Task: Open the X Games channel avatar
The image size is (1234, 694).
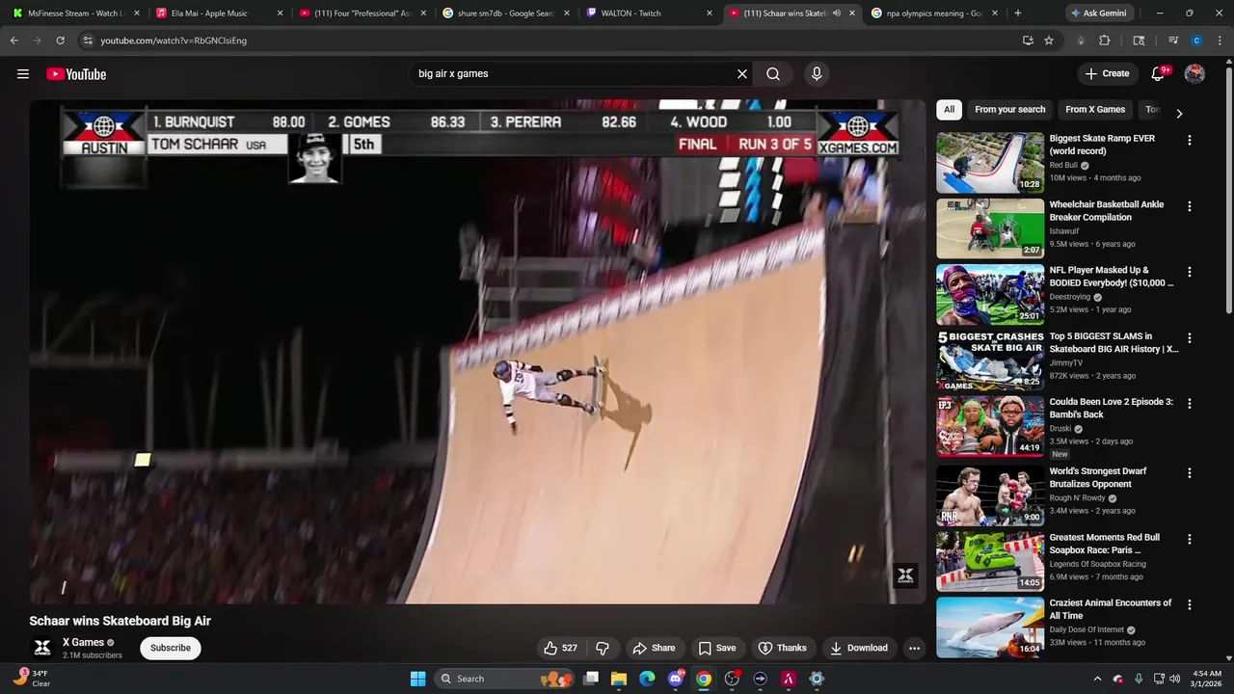Action: (42, 648)
